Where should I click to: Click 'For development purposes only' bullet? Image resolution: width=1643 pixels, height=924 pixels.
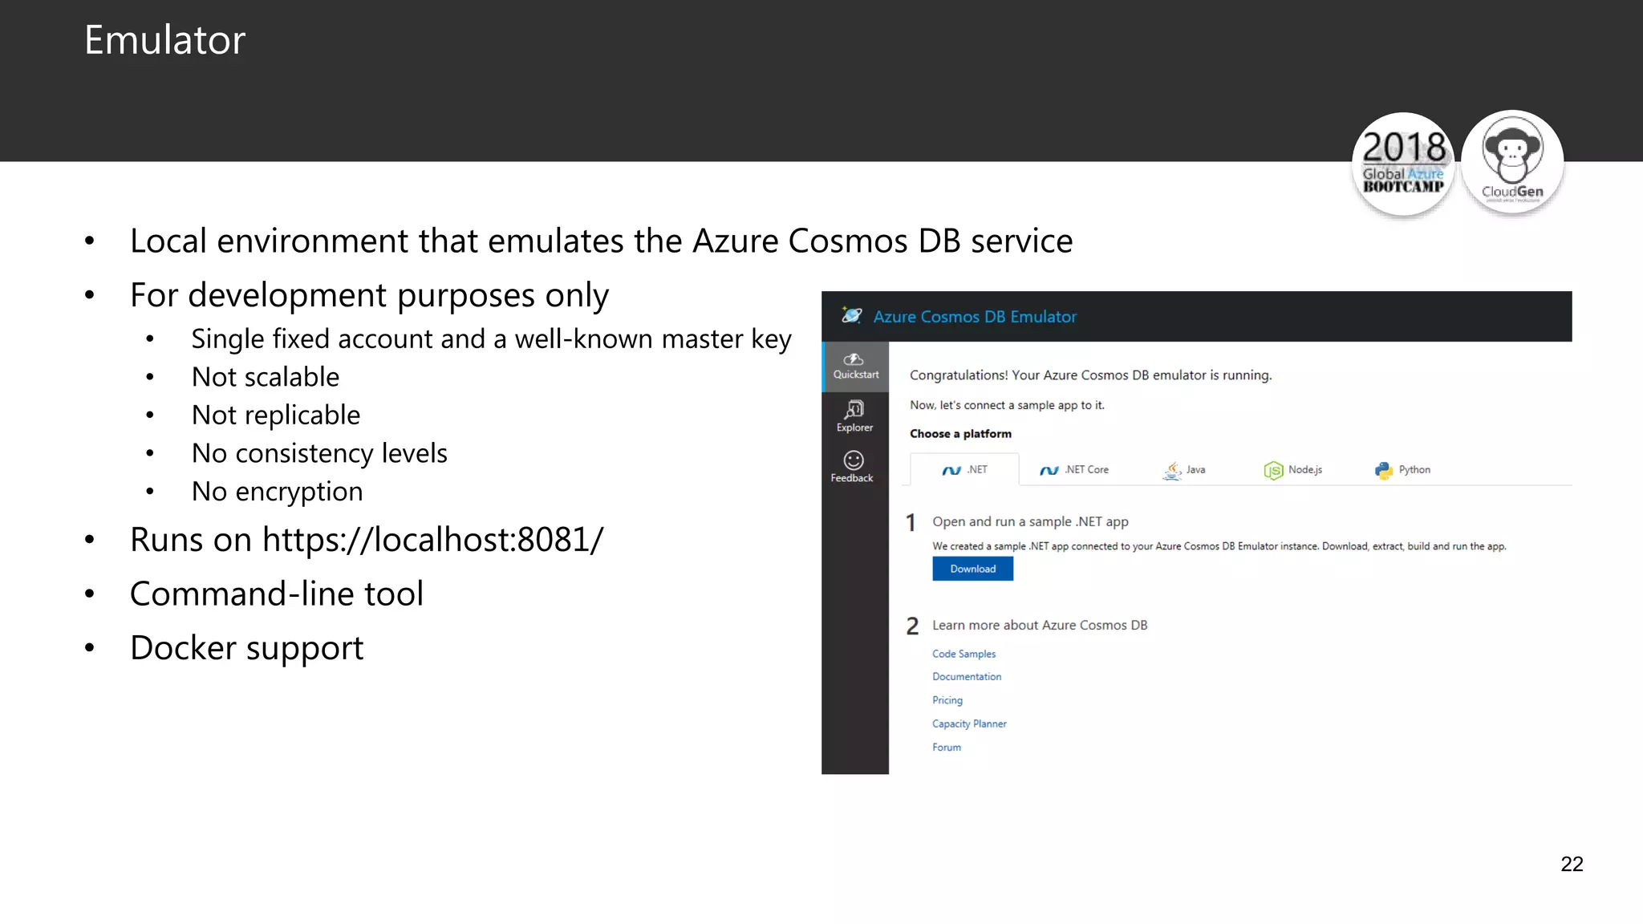pos(369,296)
